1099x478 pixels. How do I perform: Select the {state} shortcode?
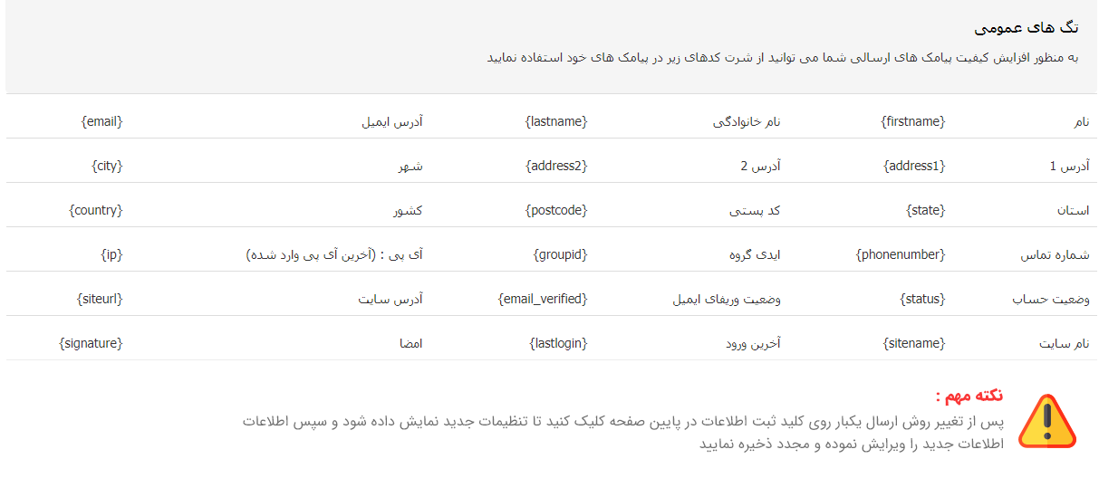point(926,210)
